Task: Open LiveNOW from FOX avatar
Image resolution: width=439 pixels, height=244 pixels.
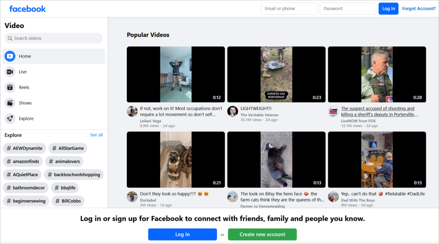Action: pos(333,111)
